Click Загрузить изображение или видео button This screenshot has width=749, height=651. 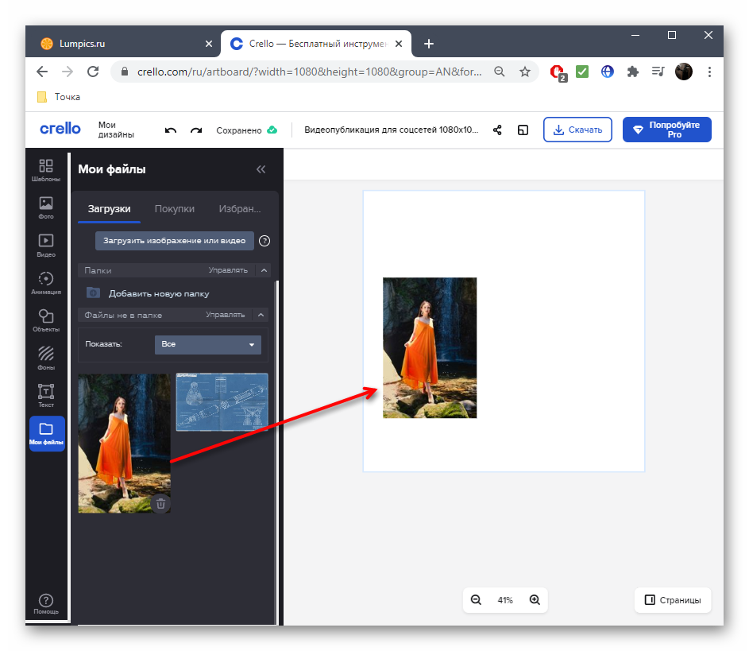coord(175,241)
